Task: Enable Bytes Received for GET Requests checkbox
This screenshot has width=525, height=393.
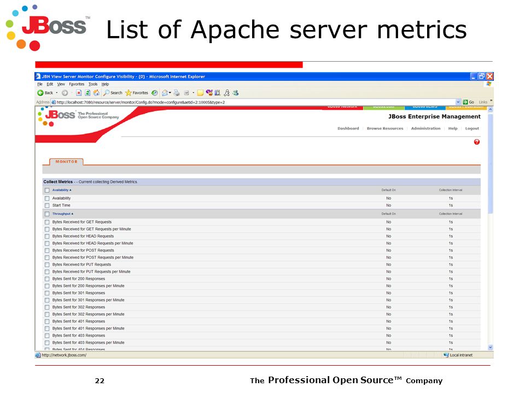Action: (47, 222)
